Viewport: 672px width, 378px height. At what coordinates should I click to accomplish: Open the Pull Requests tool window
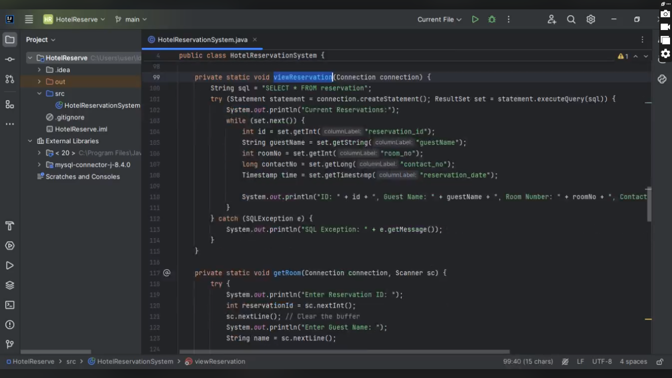coord(10,79)
